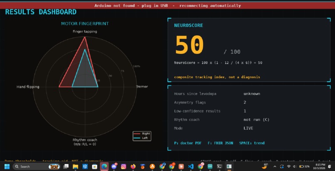Open the Chrome icon beside Arduino IDE
This screenshot has height=171, width=335.
coord(200,166)
